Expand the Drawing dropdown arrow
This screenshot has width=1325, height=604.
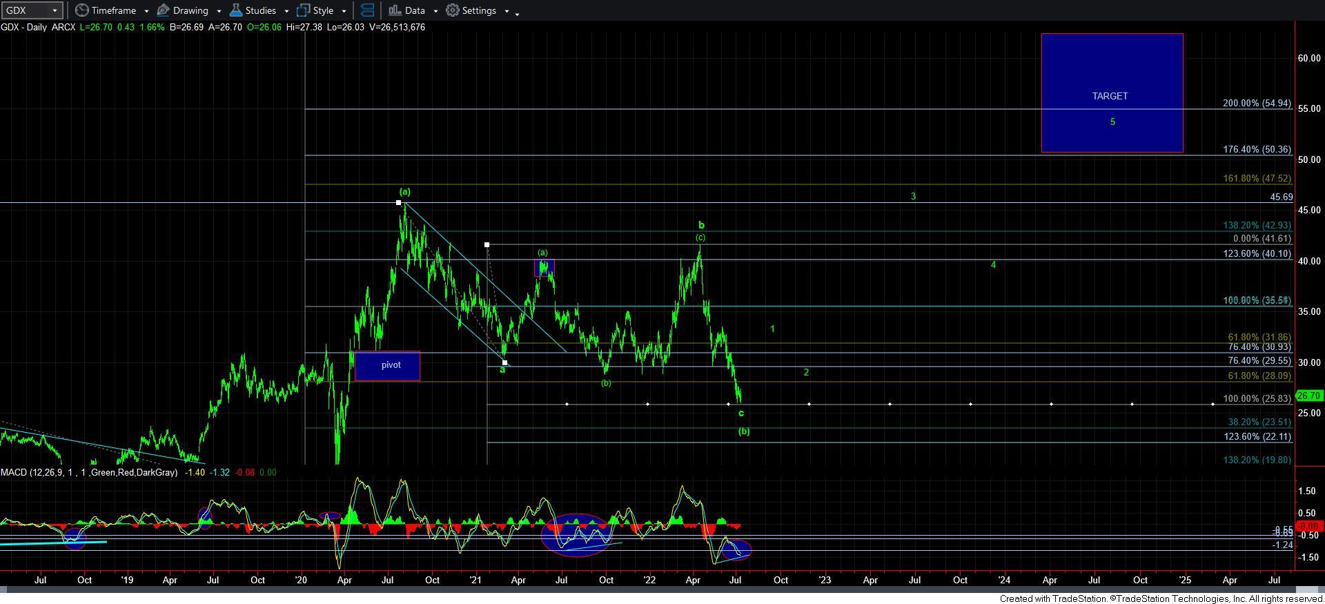(x=219, y=11)
